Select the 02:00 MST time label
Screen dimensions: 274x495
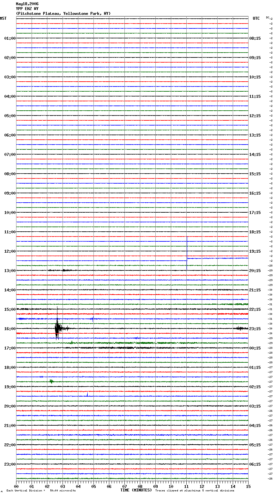[x=10, y=58]
